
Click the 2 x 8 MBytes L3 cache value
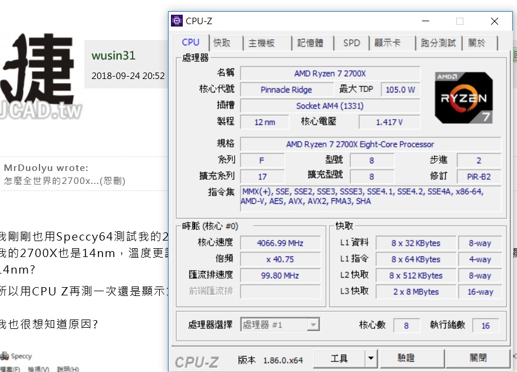pyautogui.click(x=416, y=292)
